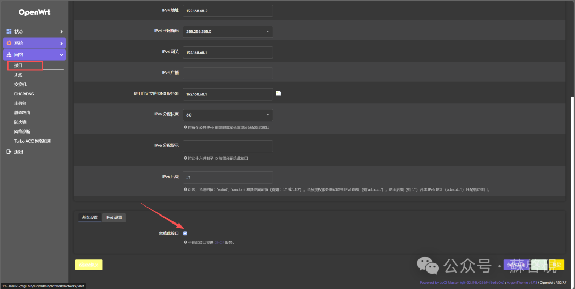Click the 网络 network tree icon
575x289 pixels.
pos(9,55)
